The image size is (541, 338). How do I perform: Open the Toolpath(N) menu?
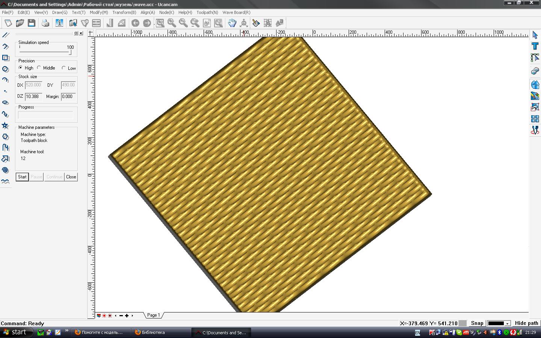click(x=207, y=12)
